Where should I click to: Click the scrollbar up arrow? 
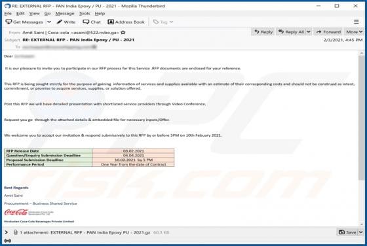[361, 54]
